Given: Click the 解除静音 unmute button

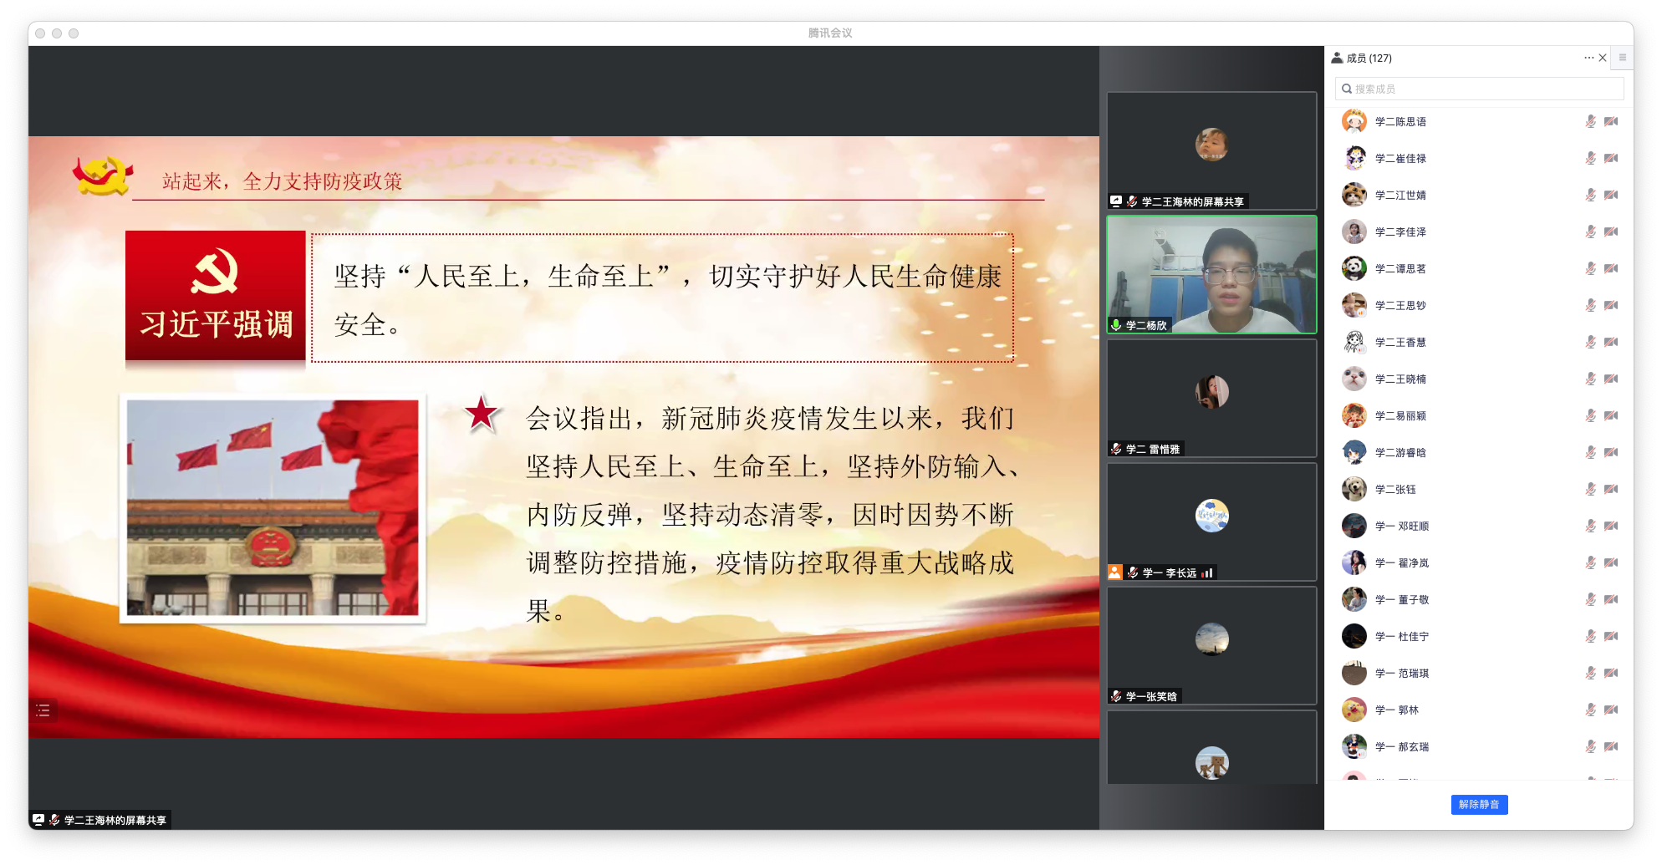Looking at the screenshot, I should [x=1479, y=805].
